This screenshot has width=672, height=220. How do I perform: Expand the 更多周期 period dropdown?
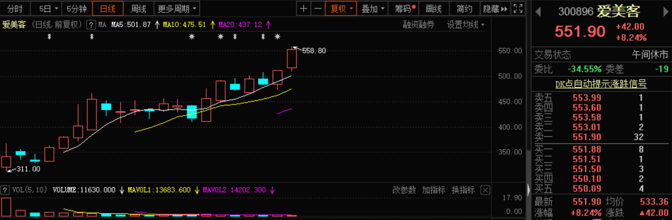(x=176, y=8)
